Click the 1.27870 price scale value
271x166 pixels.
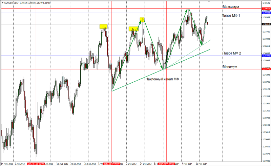click(266, 154)
